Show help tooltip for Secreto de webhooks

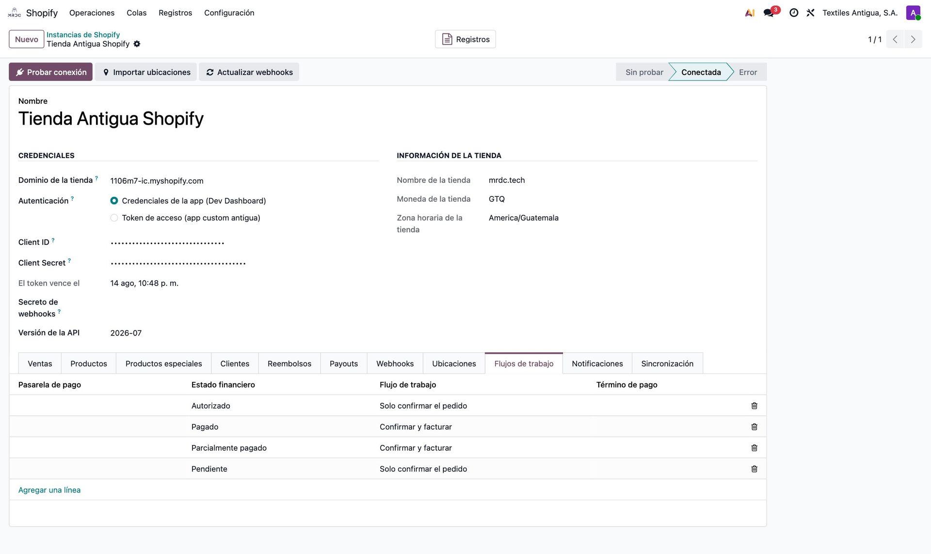59,311
